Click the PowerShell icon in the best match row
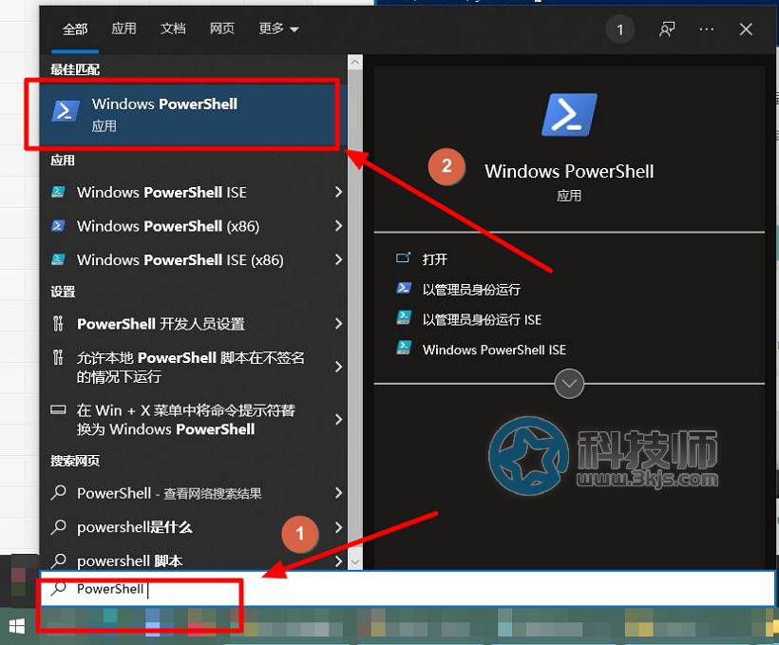The width and height of the screenshot is (779, 645). pos(66,111)
